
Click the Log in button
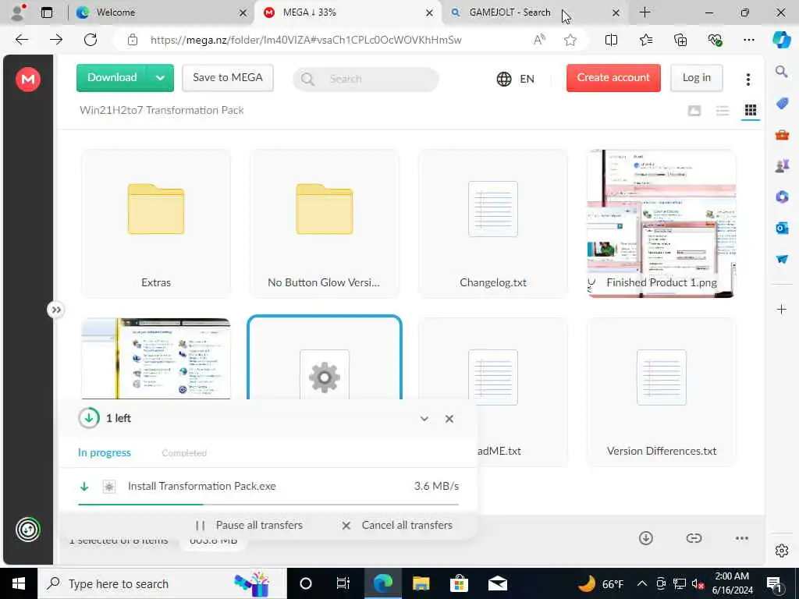click(697, 77)
